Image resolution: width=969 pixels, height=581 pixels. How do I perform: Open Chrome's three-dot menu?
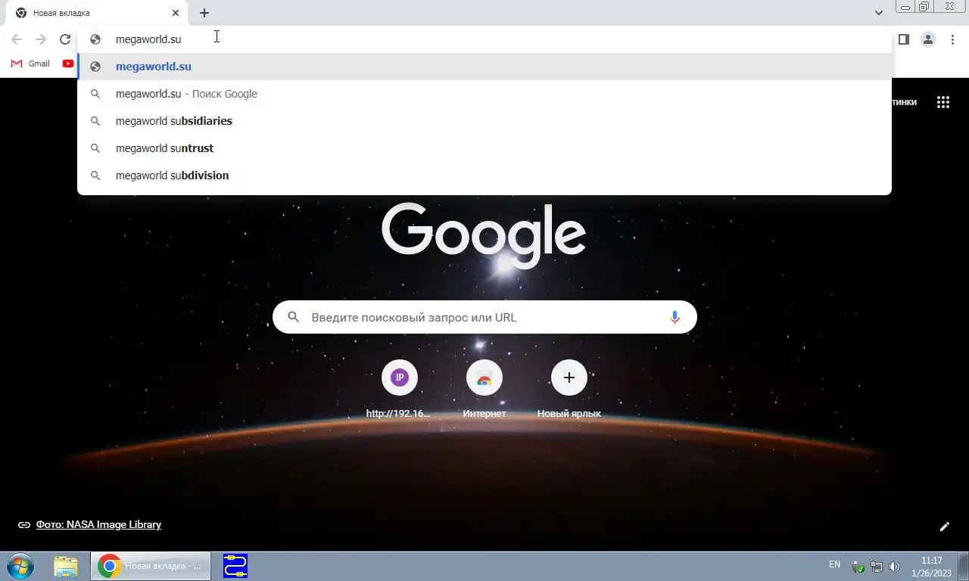coord(952,39)
